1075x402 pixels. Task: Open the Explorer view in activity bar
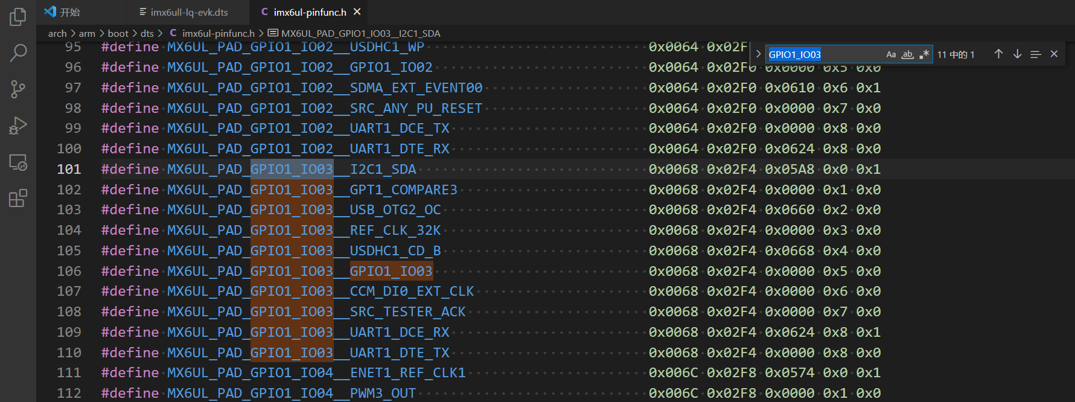coord(18,17)
